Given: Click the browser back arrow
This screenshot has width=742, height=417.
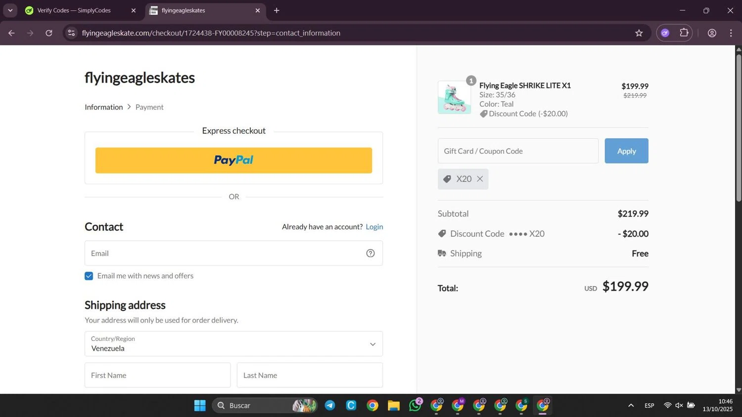Looking at the screenshot, I should 11,33.
